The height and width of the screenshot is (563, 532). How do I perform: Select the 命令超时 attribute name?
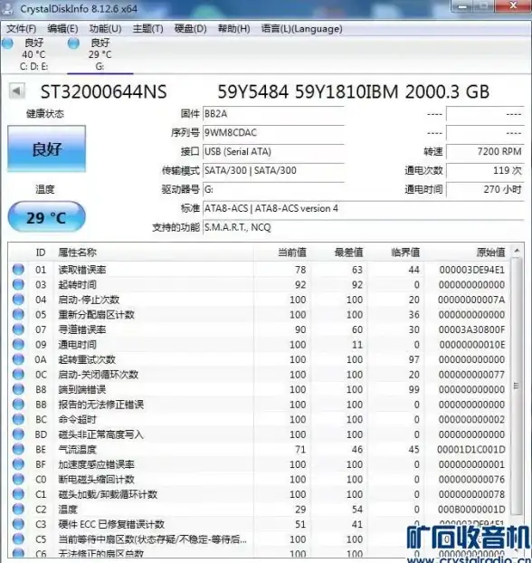pyautogui.click(x=77, y=419)
